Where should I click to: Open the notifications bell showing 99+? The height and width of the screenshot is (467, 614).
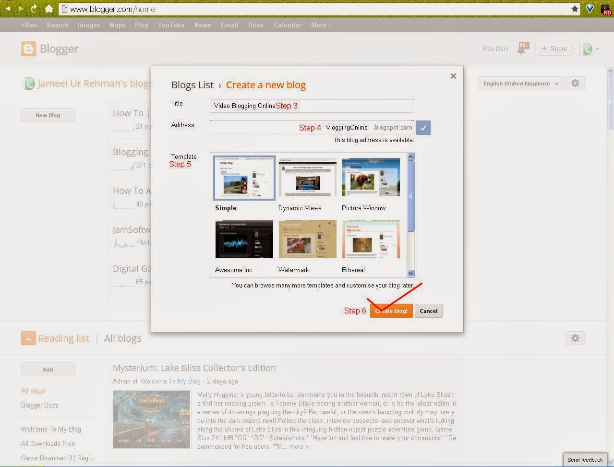tap(523, 48)
